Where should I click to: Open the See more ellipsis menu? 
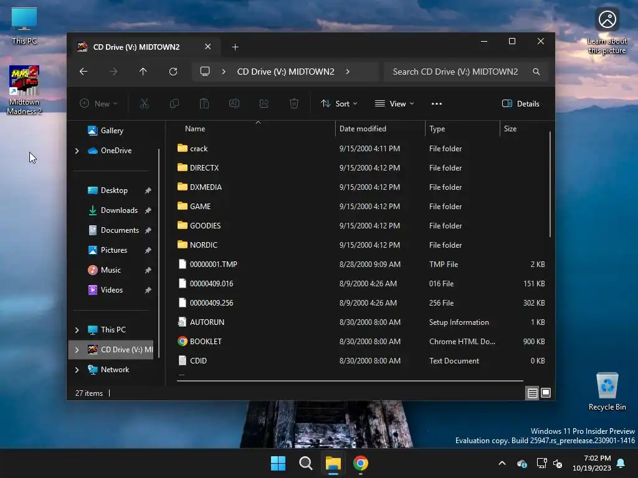point(437,104)
